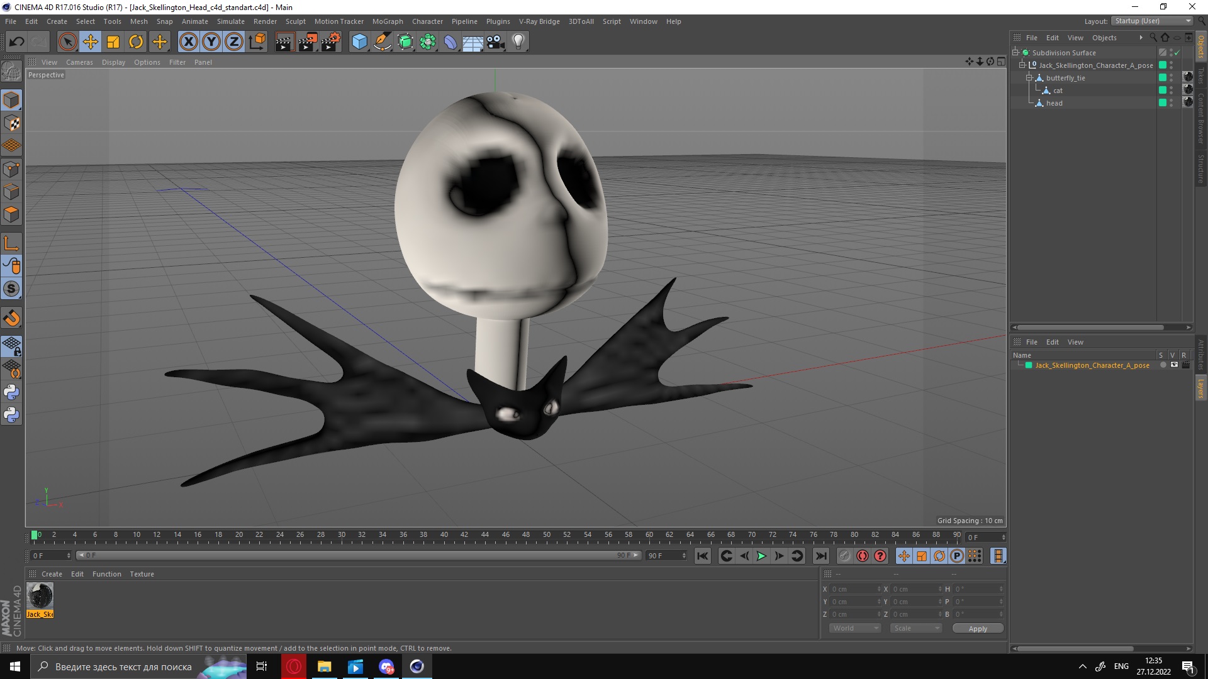Image resolution: width=1208 pixels, height=679 pixels.
Task: Activate the Rotate tool
Action: pyautogui.click(x=136, y=42)
